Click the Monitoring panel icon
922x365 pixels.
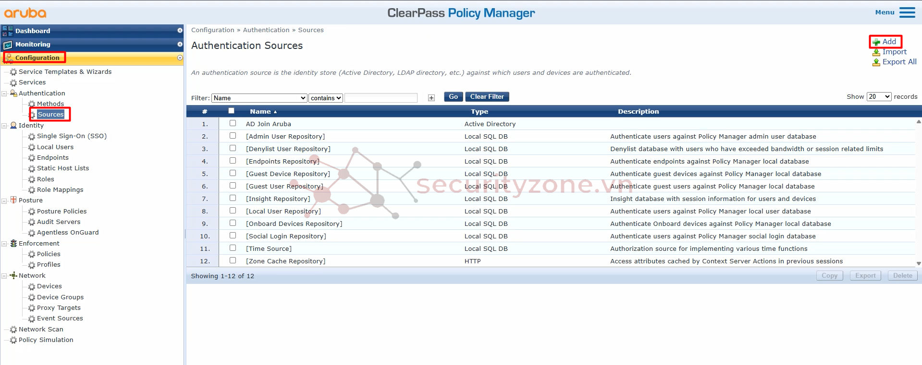[8, 45]
